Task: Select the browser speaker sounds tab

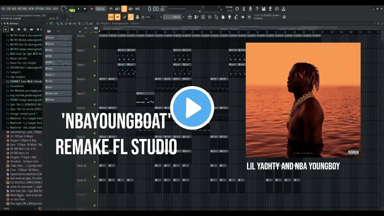Action: (19, 29)
